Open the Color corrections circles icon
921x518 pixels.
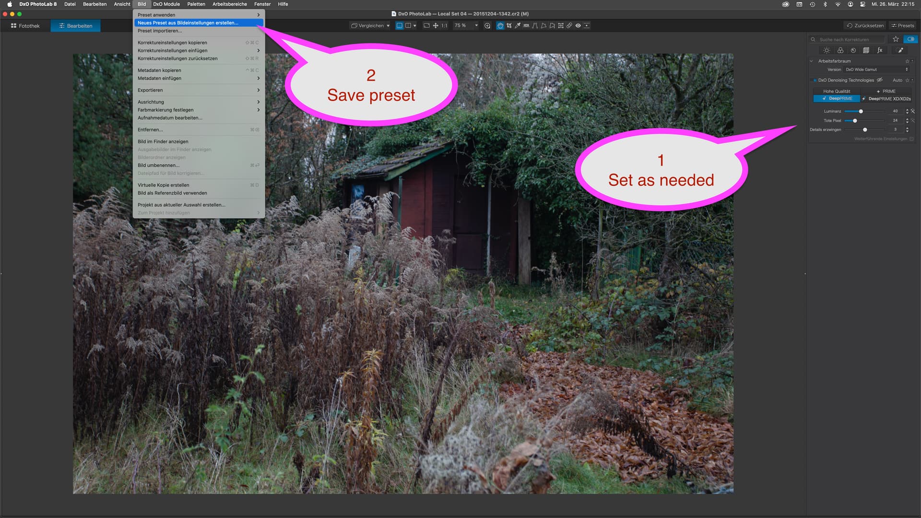tap(840, 50)
